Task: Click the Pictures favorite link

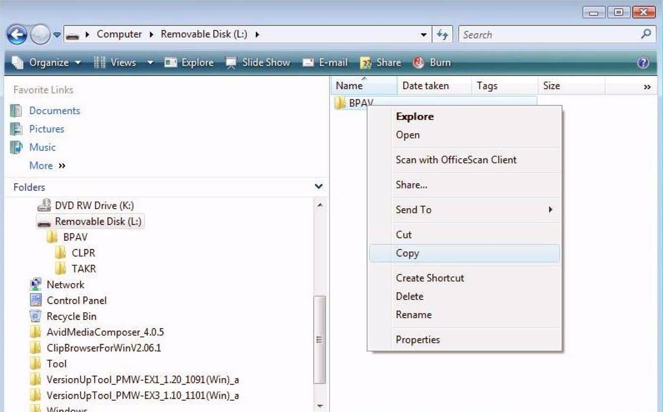Action: tap(47, 129)
